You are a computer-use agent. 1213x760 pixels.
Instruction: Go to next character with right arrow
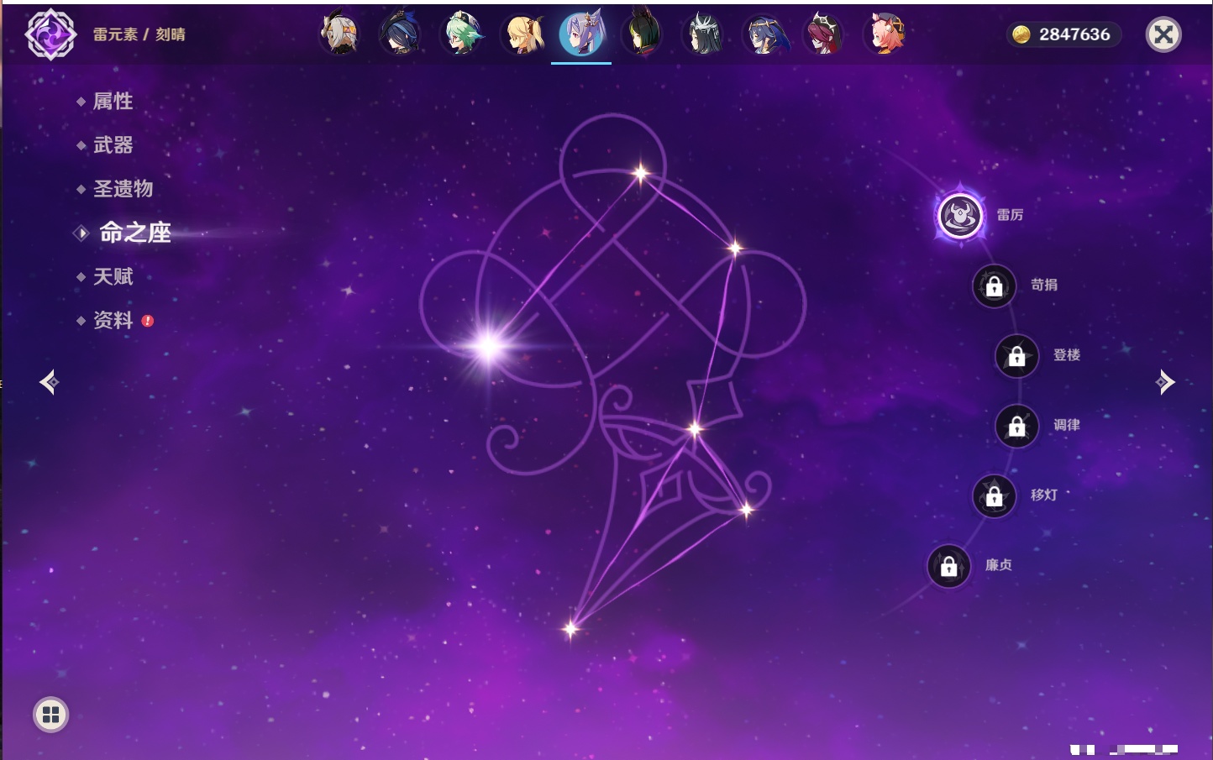coord(1164,382)
